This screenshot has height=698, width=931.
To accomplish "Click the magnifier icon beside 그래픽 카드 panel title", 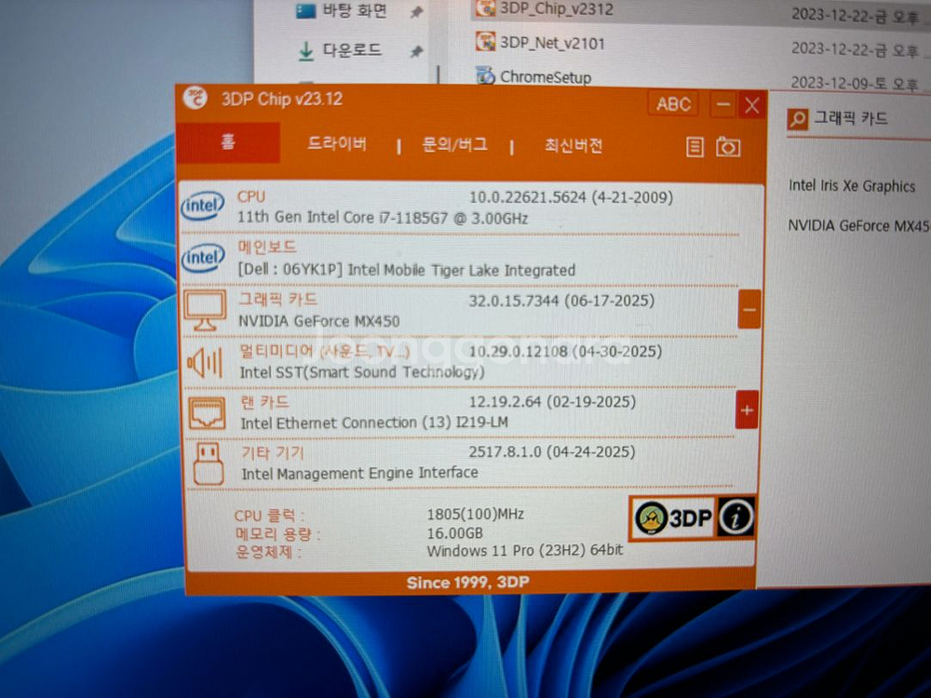I will click(x=798, y=118).
